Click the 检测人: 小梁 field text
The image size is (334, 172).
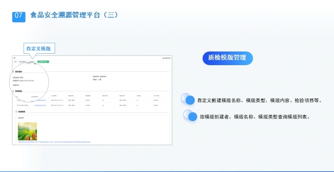click(97, 80)
